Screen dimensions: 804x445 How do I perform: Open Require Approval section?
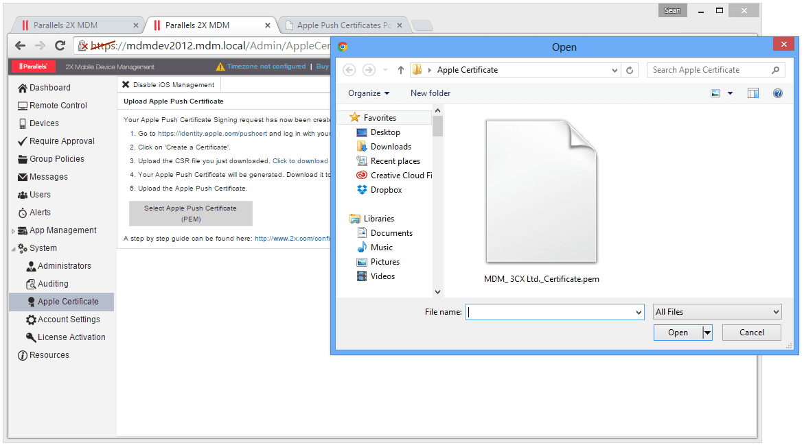pyautogui.click(x=56, y=141)
